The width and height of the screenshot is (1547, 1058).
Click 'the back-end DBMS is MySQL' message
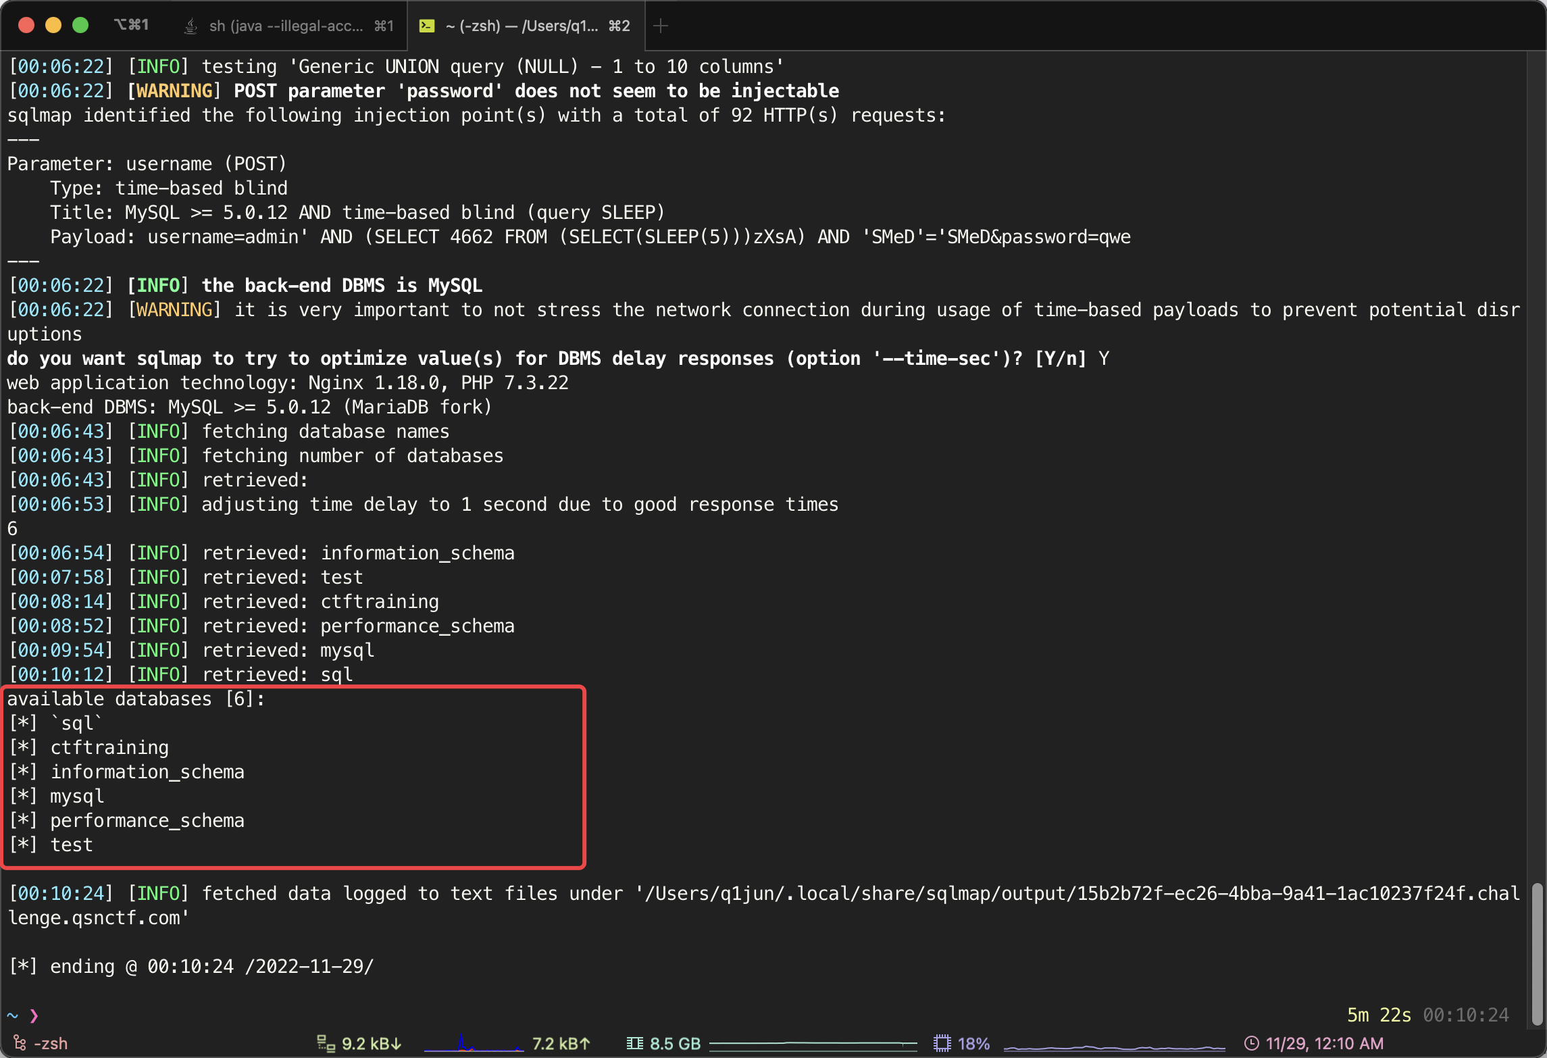342,286
